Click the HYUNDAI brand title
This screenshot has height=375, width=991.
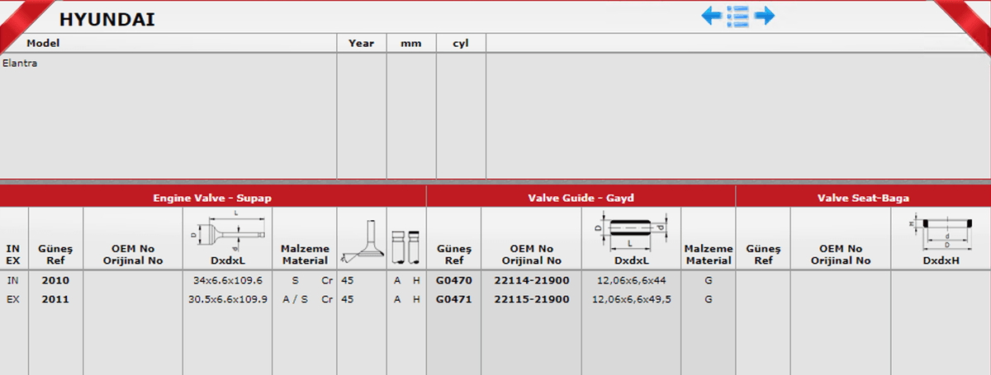pos(107,19)
